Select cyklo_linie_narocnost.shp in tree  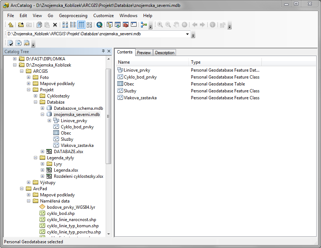[x=71, y=220]
